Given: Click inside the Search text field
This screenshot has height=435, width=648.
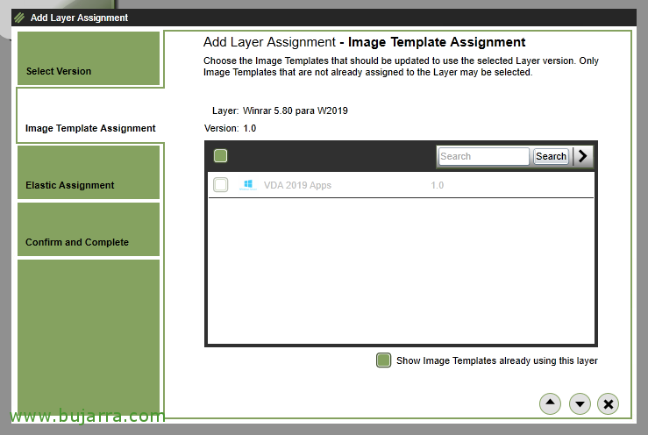Looking at the screenshot, I should [483, 156].
